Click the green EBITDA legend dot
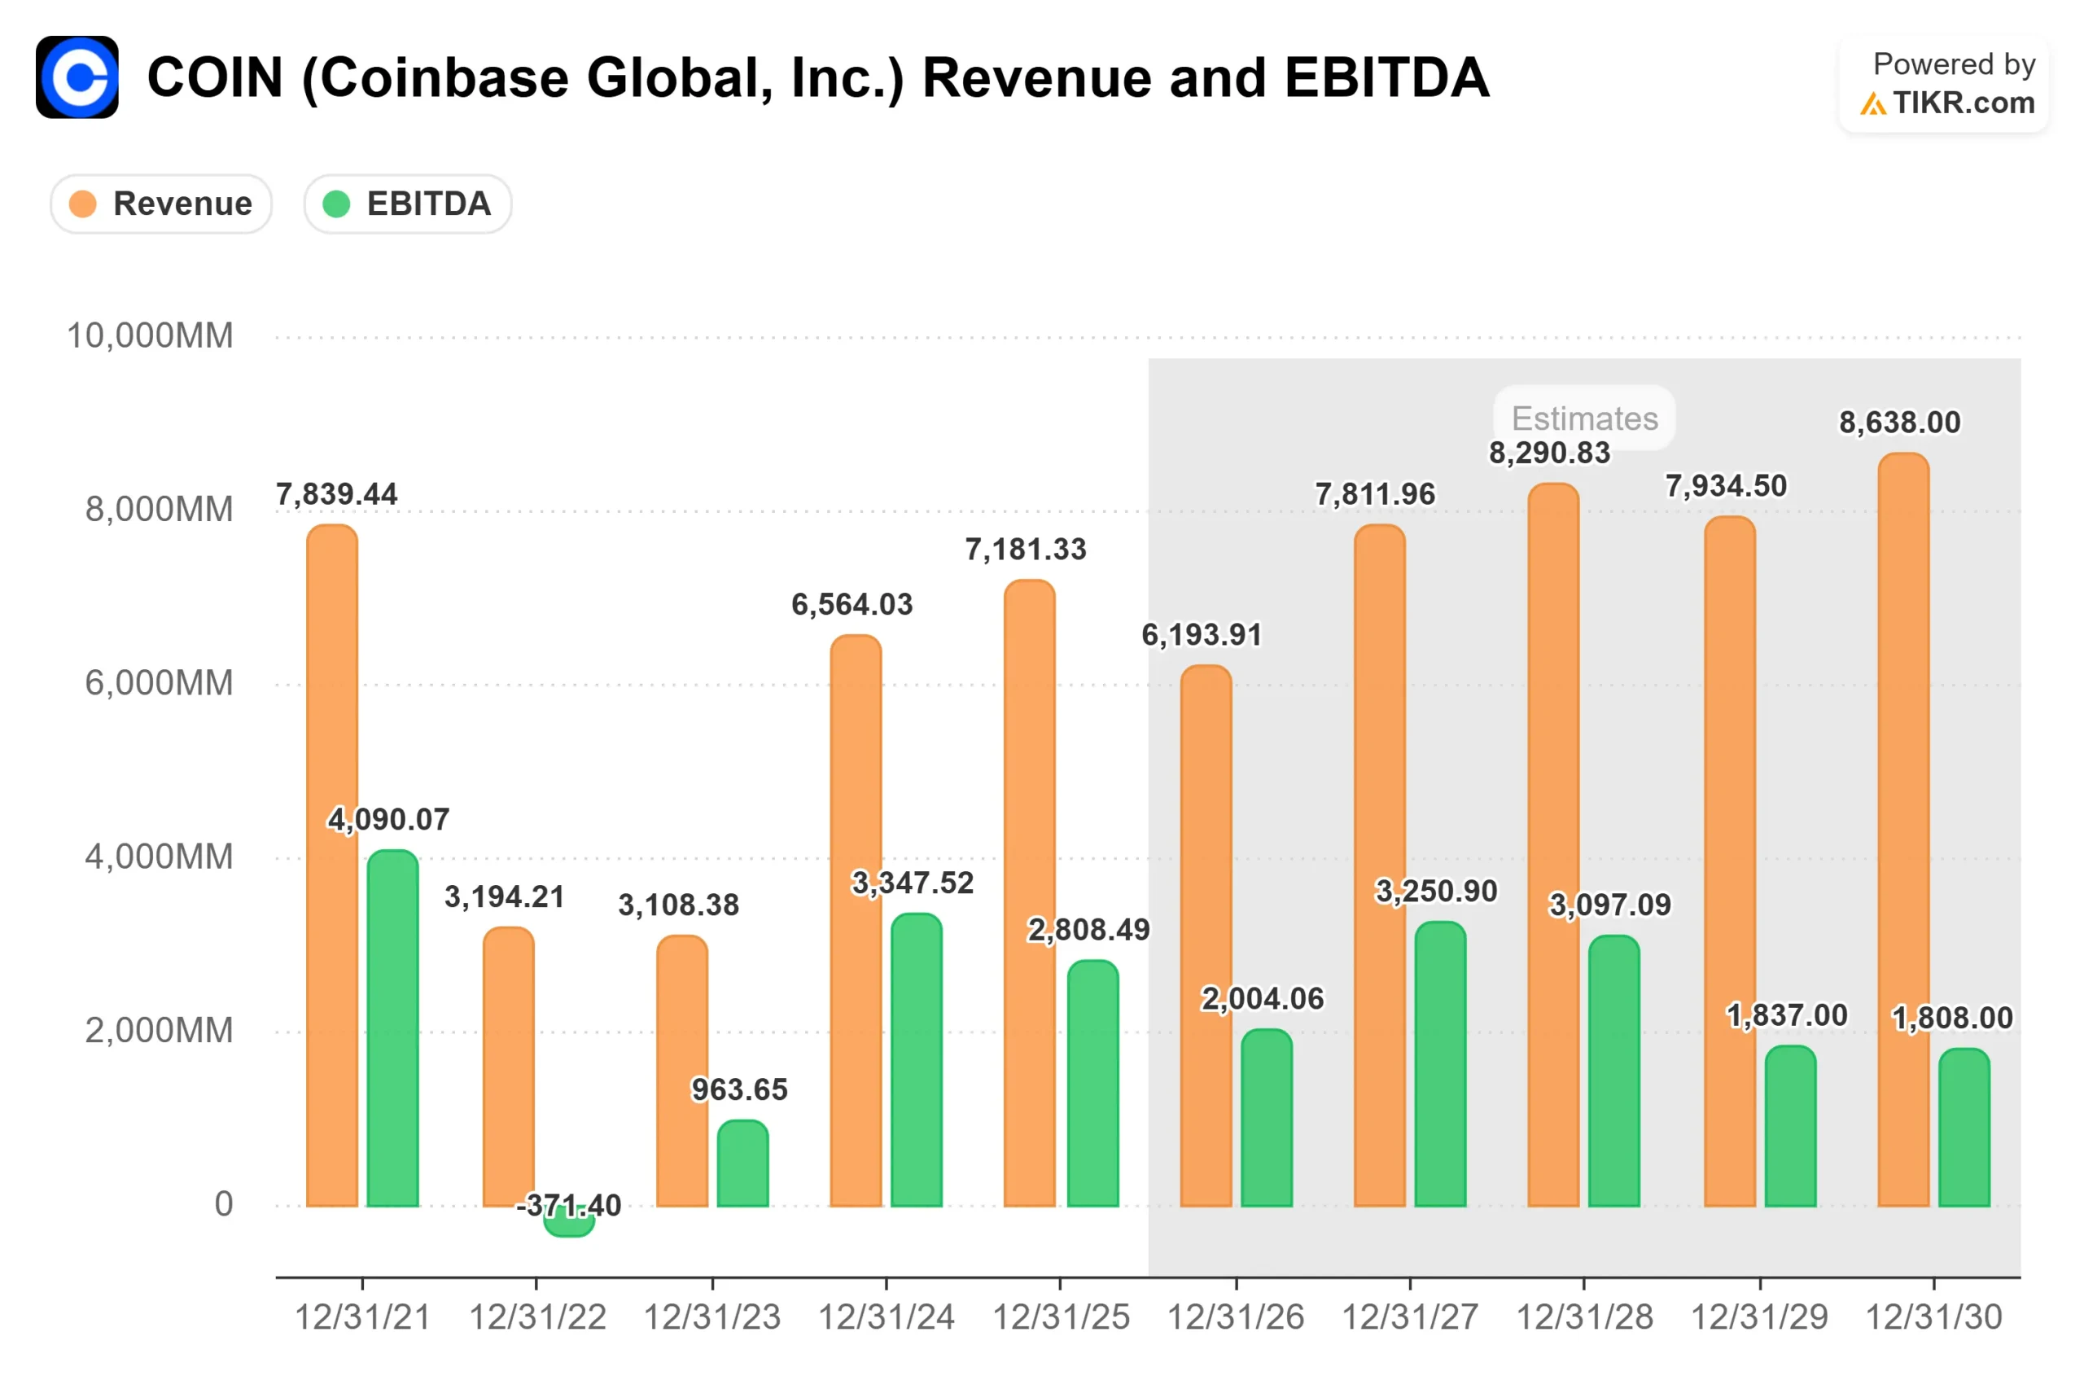 pos(335,204)
